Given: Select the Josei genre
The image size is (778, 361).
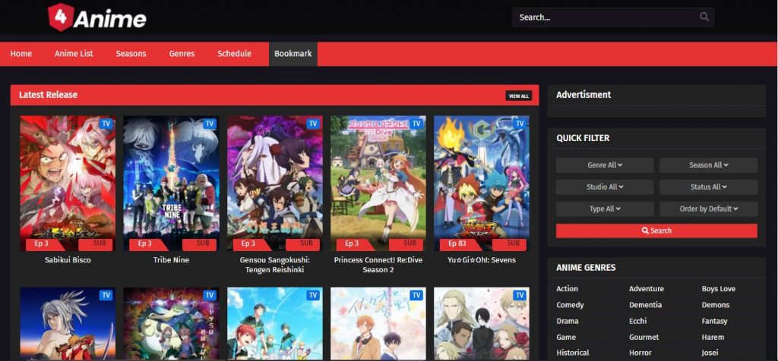Looking at the screenshot, I should (x=710, y=353).
